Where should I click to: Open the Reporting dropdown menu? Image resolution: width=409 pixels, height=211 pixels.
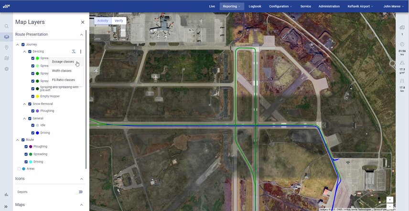point(233,6)
